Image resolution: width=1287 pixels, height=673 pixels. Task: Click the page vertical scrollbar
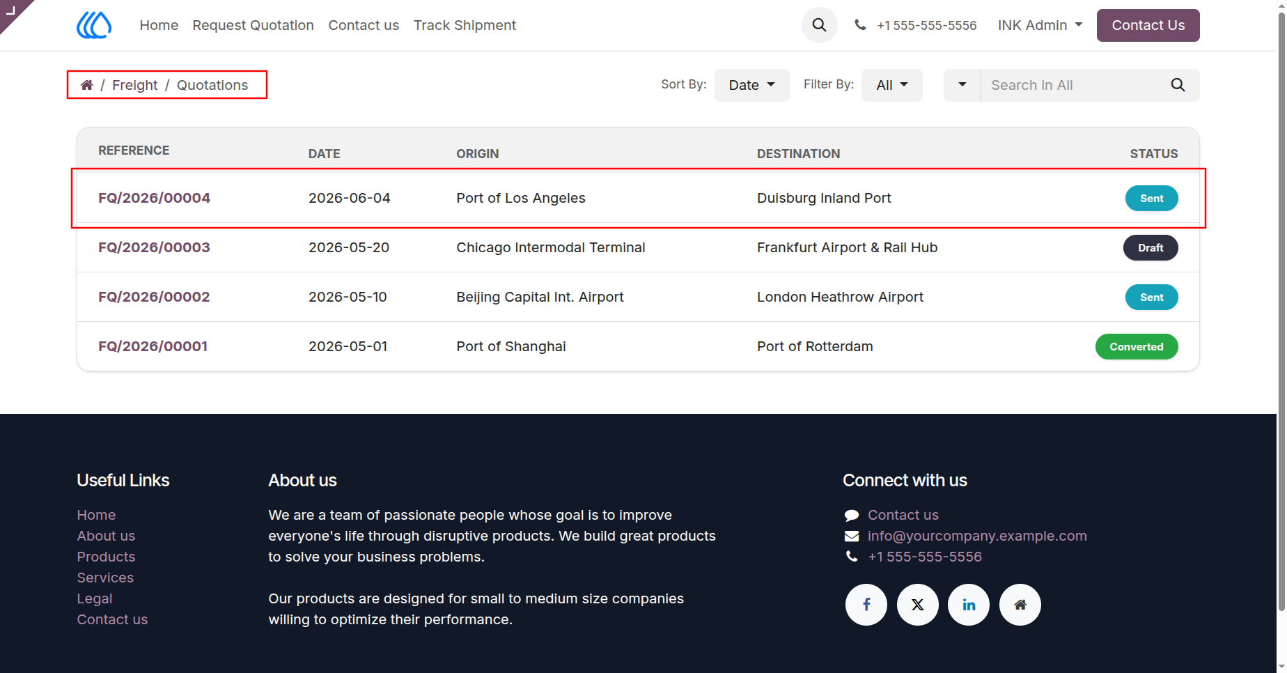[1281, 314]
